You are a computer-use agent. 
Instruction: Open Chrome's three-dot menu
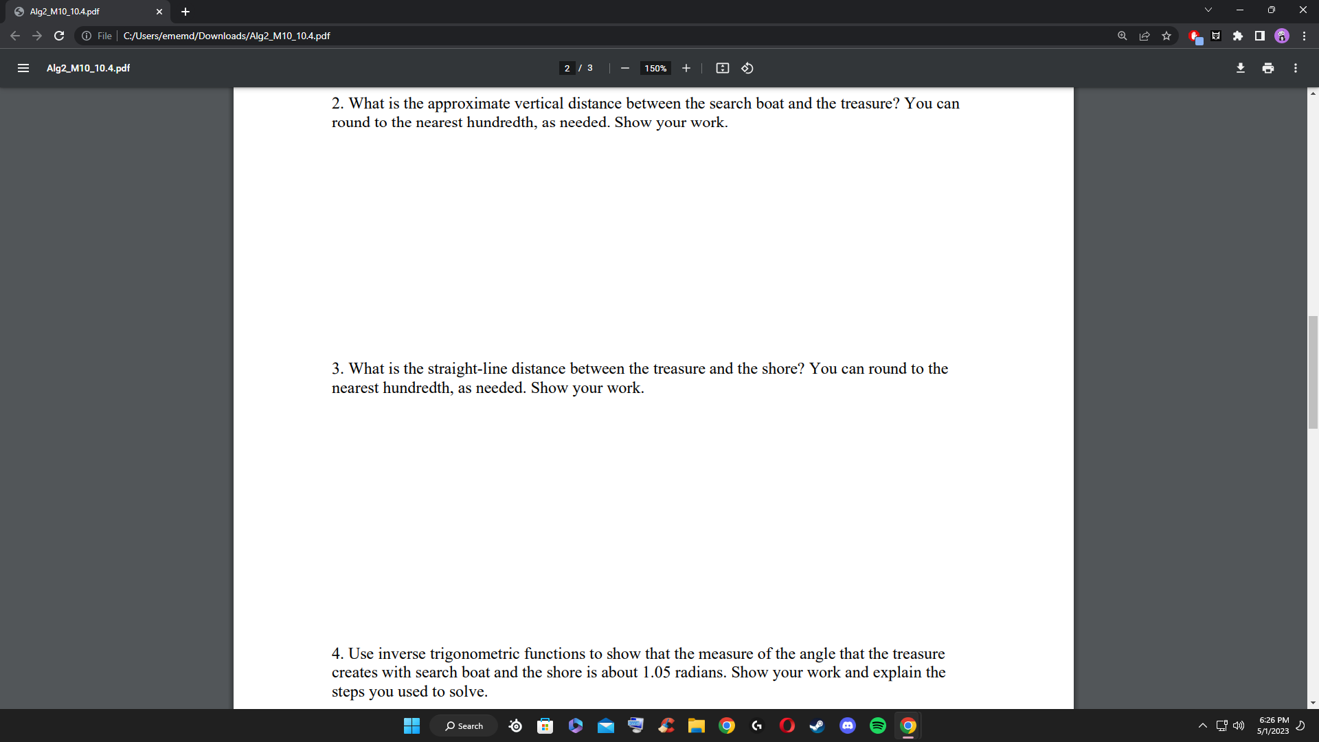click(1304, 36)
